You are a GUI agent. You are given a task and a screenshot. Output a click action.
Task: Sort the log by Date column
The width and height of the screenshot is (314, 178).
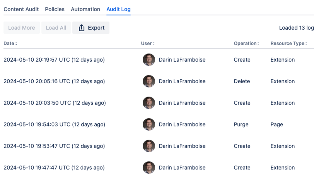click(x=10, y=44)
